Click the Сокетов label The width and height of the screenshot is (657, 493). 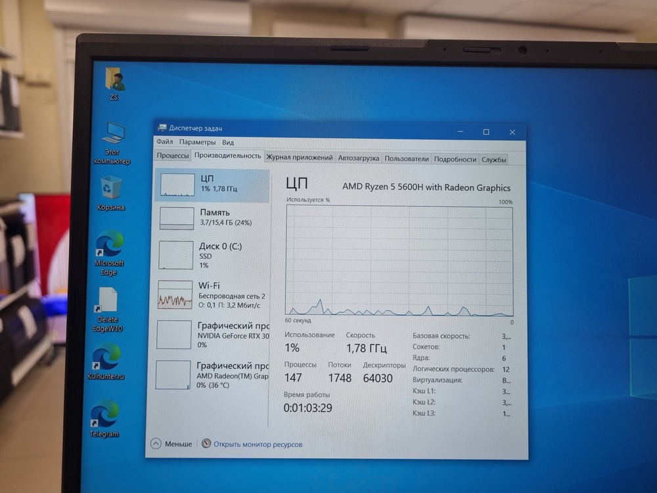[426, 346]
